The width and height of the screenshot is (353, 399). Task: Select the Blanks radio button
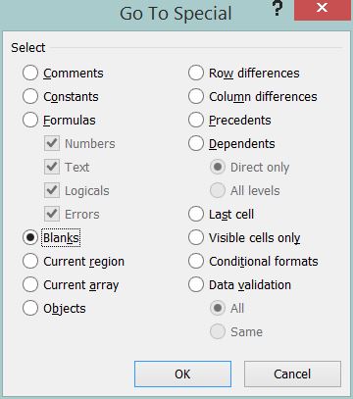pos(30,237)
